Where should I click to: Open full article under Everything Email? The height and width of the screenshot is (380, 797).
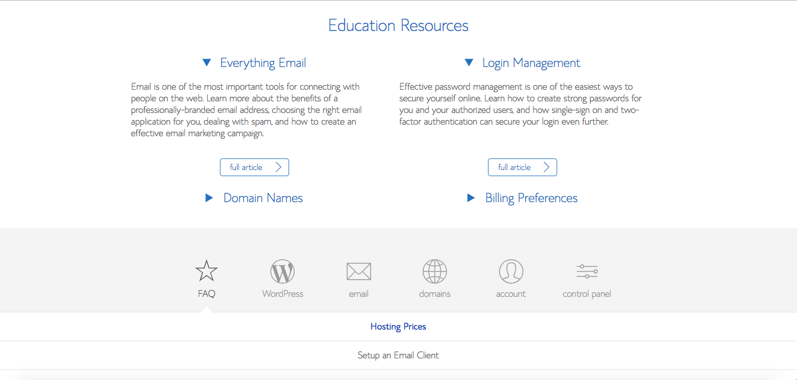[246, 167]
